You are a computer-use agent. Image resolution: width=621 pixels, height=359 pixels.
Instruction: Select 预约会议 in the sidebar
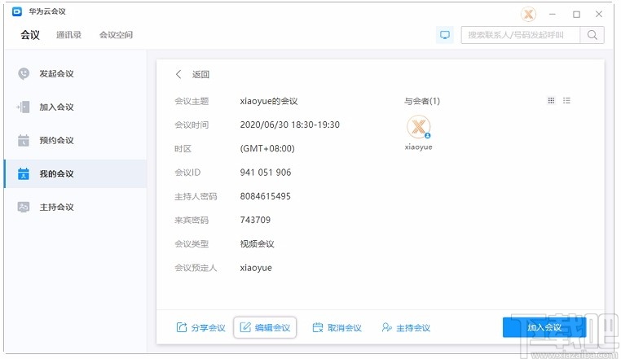(75, 140)
